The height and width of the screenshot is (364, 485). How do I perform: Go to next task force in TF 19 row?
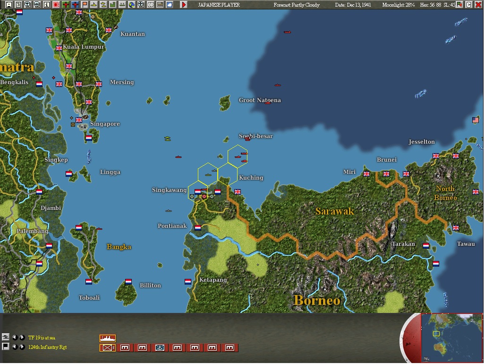(x=22, y=338)
